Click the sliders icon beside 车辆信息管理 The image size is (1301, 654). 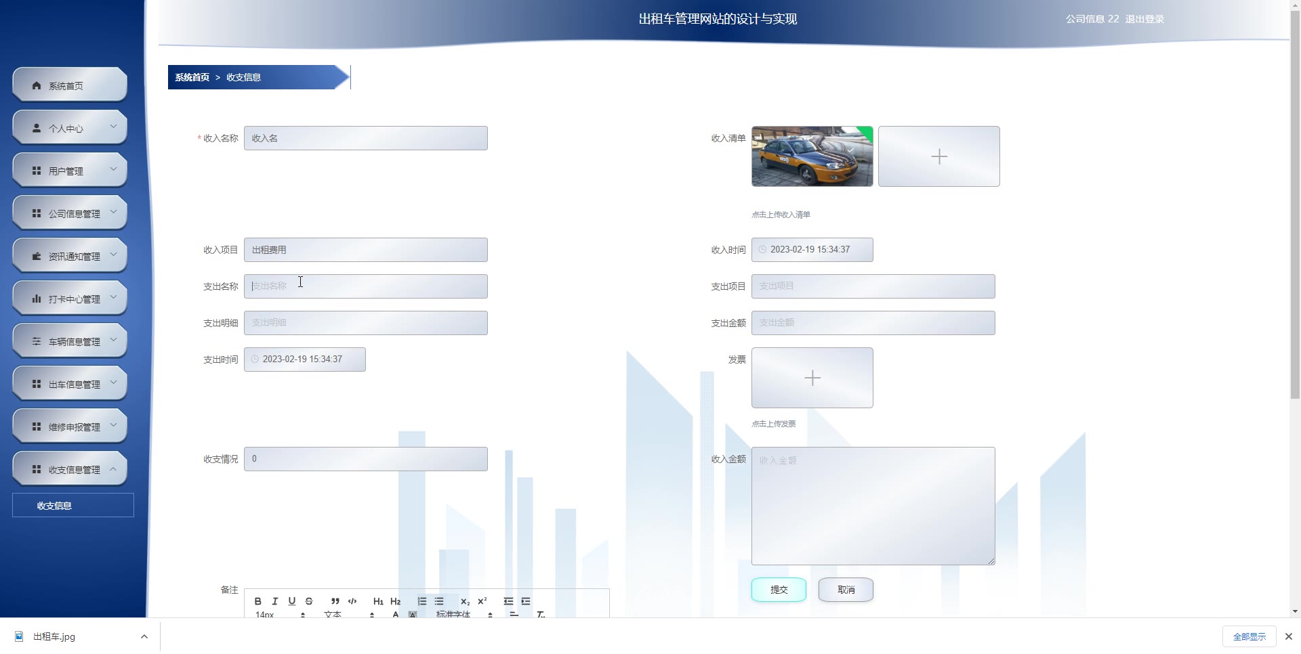37,341
